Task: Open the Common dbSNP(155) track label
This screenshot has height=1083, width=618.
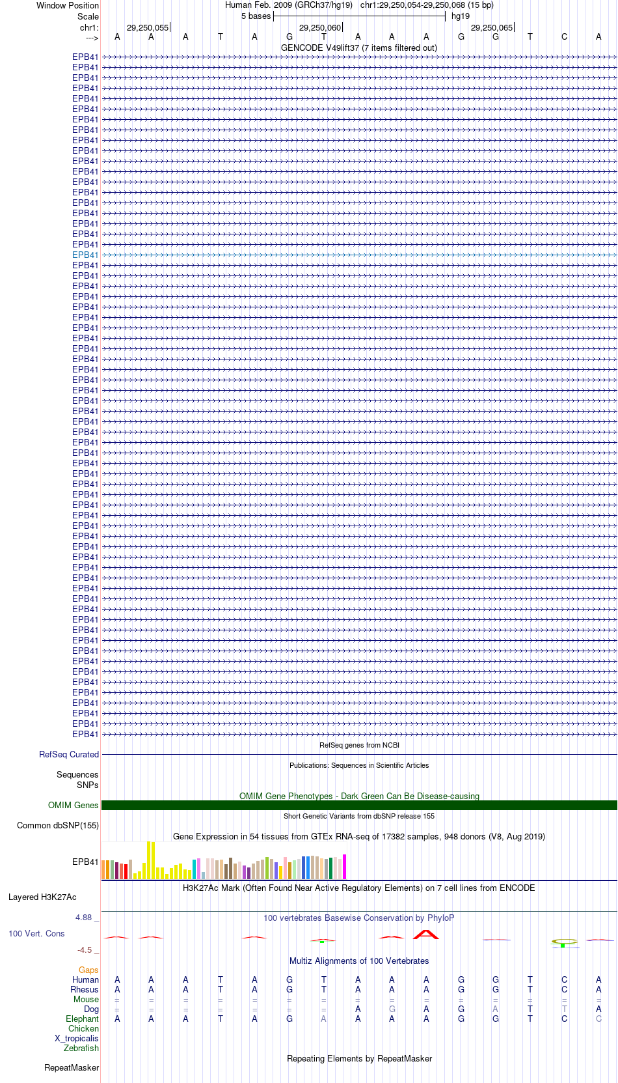Action: (58, 825)
